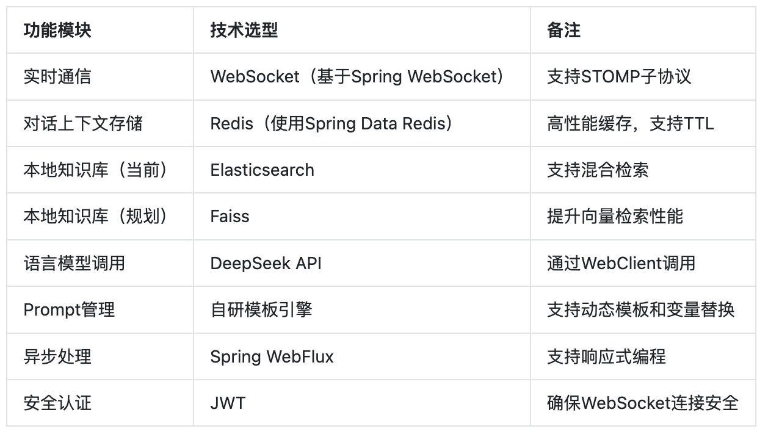Select the 实时通信 cell
Image resolution: width=768 pixels, height=437 pixels.
(x=57, y=77)
